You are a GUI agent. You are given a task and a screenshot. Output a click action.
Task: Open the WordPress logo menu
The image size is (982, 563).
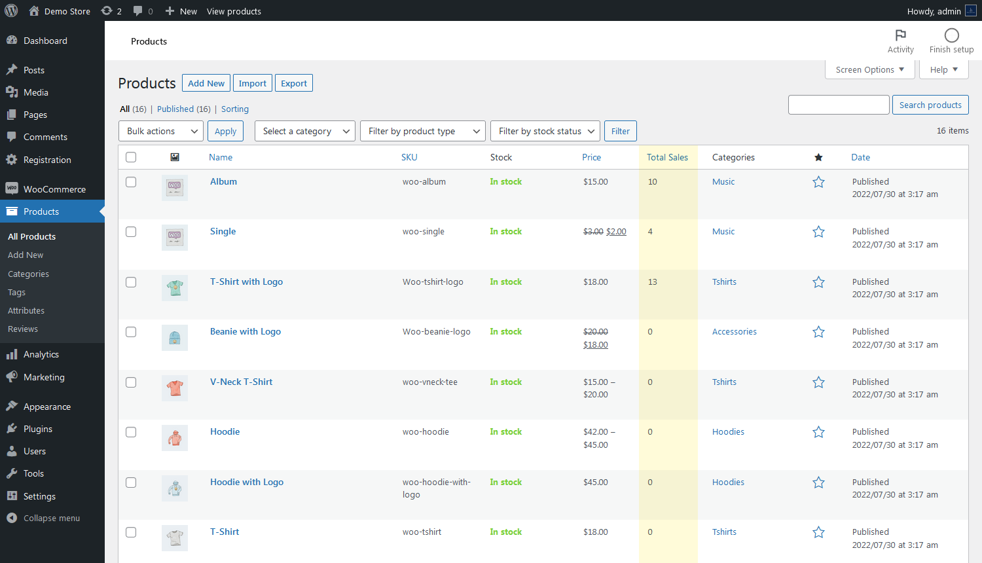pyautogui.click(x=10, y=10)
